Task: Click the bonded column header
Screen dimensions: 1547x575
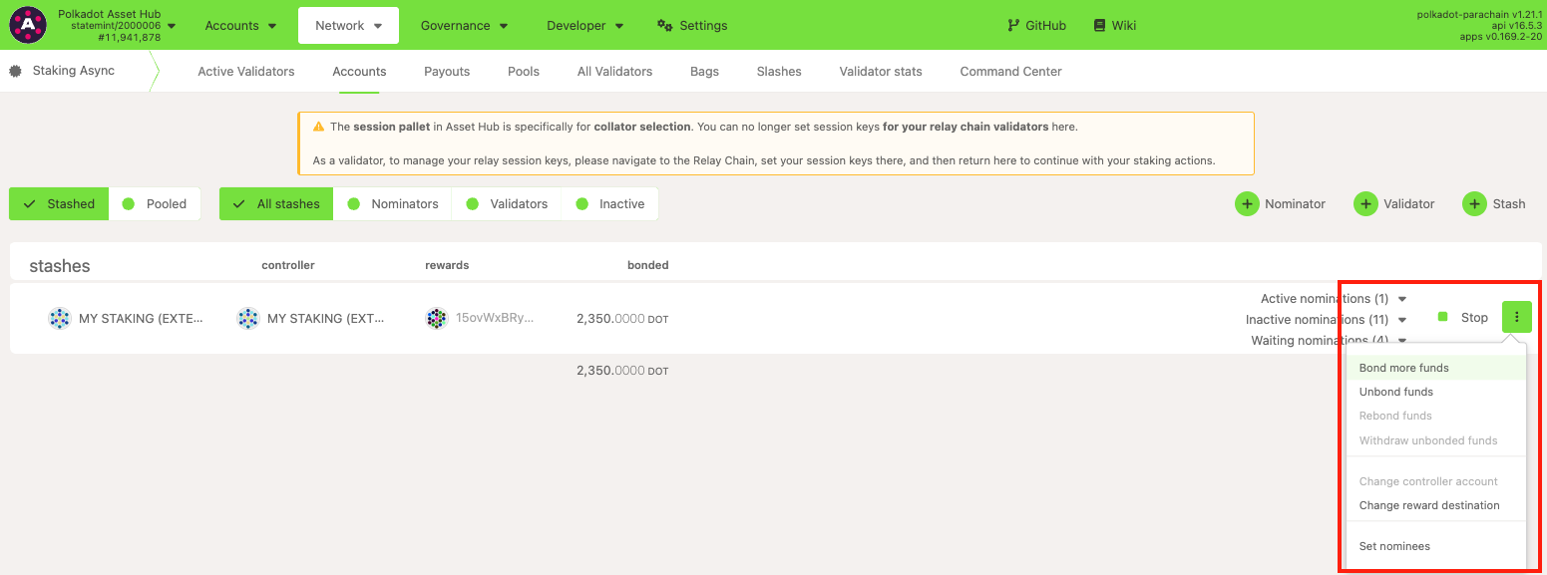Action: click(647, 265)
